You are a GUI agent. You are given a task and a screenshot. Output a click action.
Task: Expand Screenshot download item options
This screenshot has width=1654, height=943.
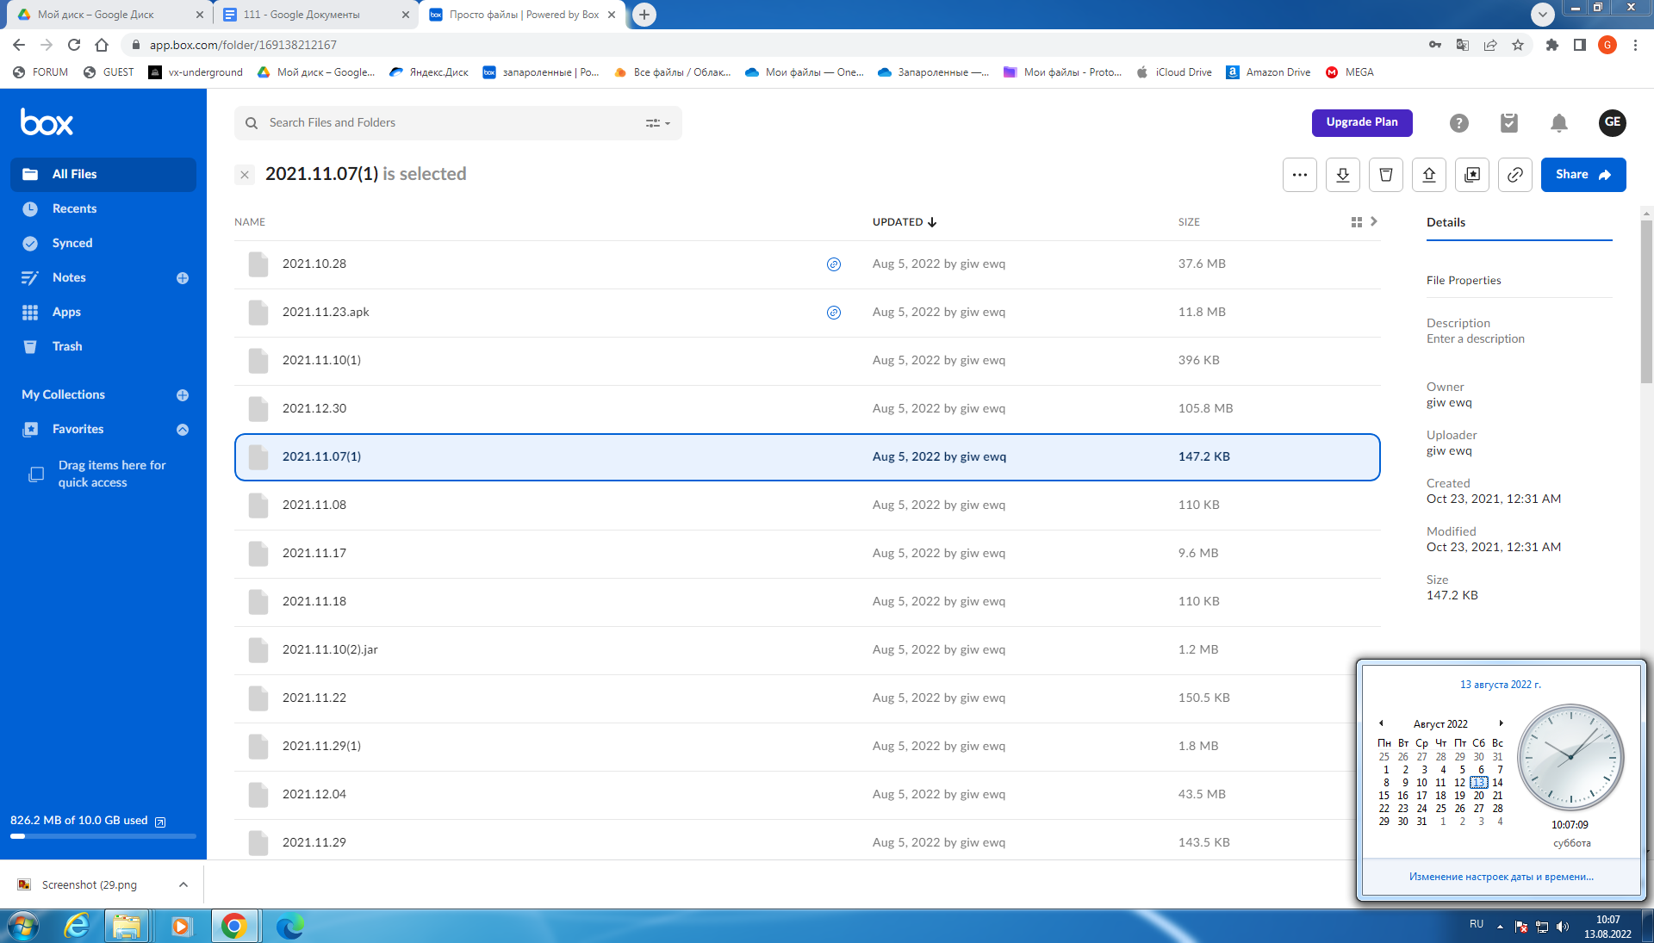[x=183, y=884]
